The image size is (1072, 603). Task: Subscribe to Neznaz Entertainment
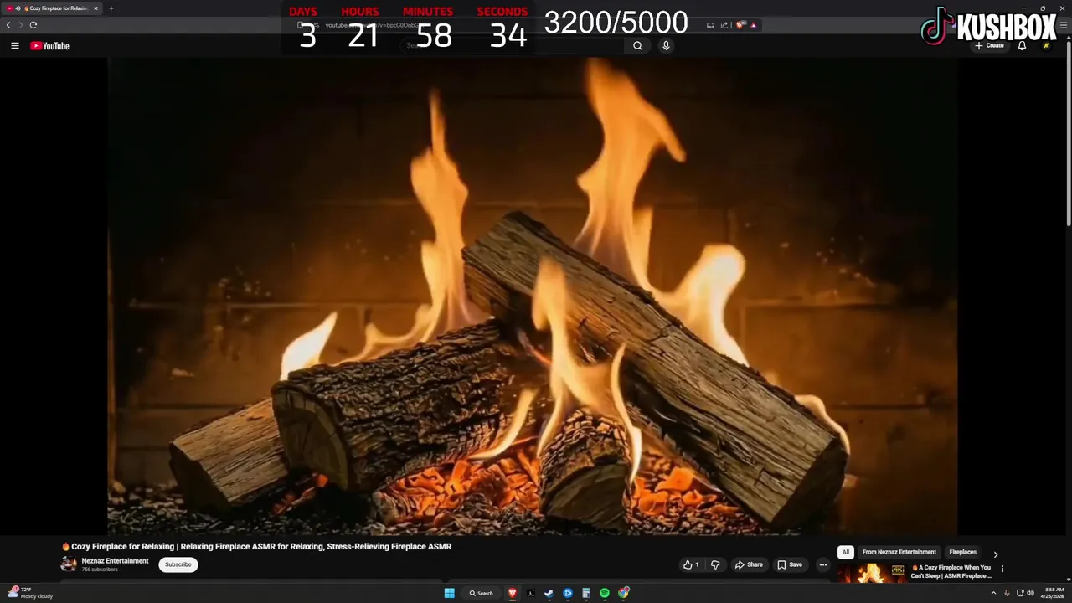(178, 564)
